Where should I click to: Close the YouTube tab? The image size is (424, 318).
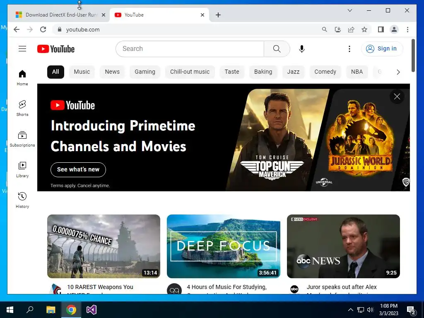click(202, 15)
